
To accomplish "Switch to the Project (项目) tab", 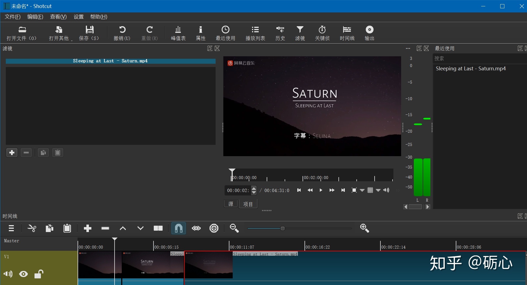I will click(x=248, y=204).
